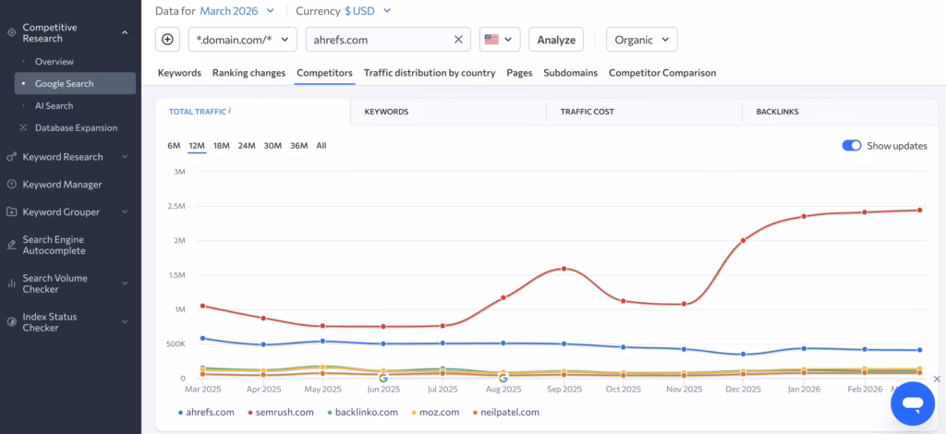Open the Pages tab
Screen dimensions: 946x434
tap(519, 73)
